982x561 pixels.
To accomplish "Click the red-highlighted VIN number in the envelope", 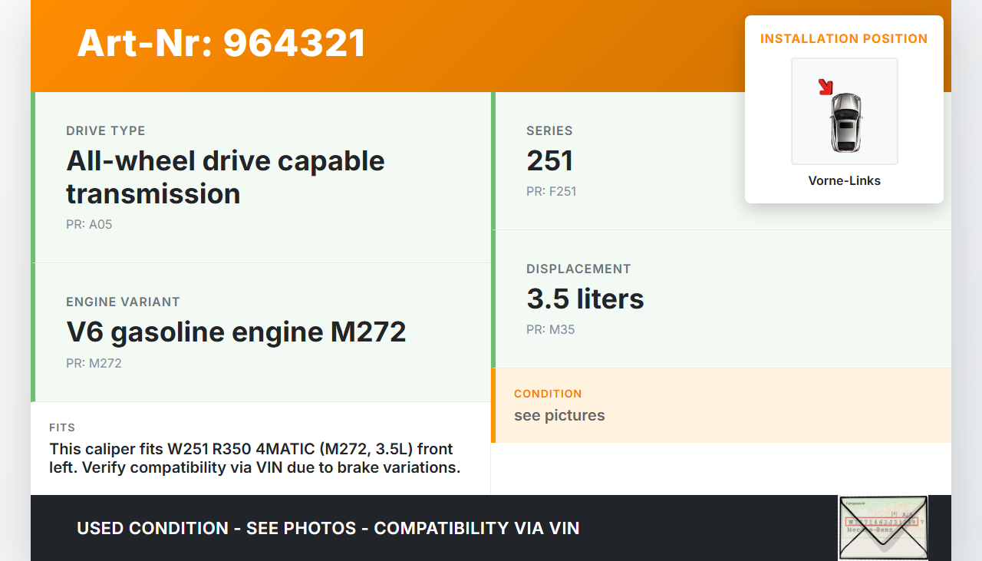I will click(881, 522).
